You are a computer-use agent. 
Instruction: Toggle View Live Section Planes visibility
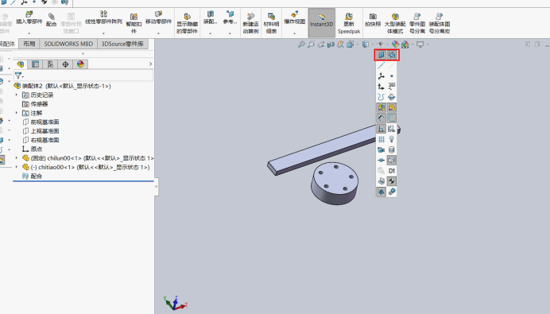click(x=392, y=55)
